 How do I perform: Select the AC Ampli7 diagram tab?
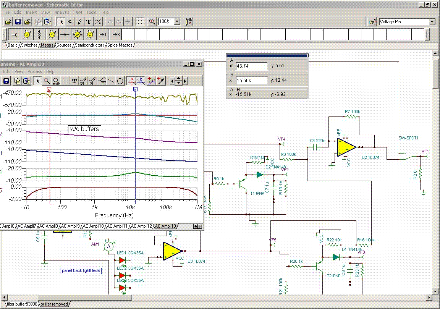[x=27, y=226]
